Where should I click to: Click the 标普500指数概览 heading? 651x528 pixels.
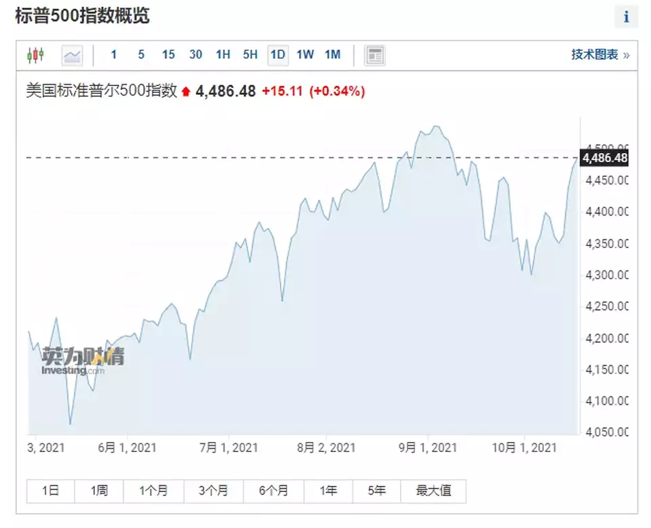82,16
